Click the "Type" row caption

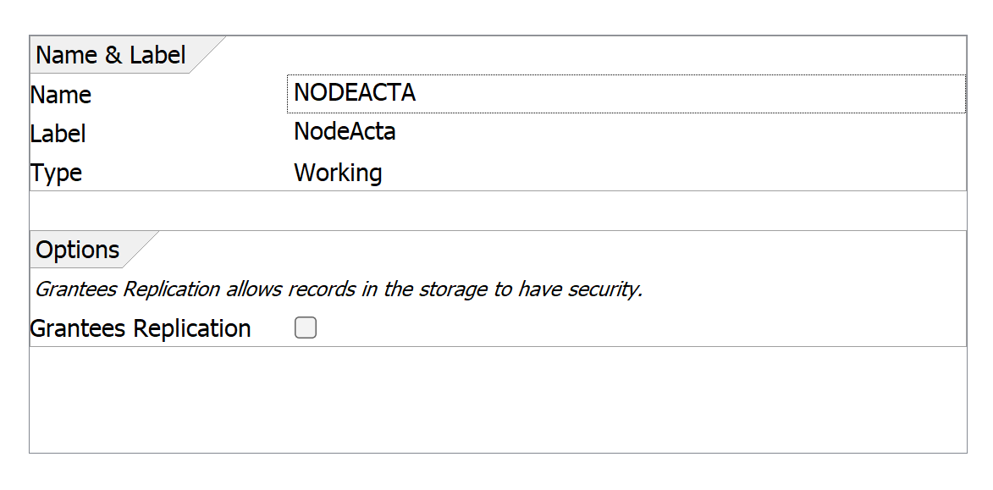[56, 173]
